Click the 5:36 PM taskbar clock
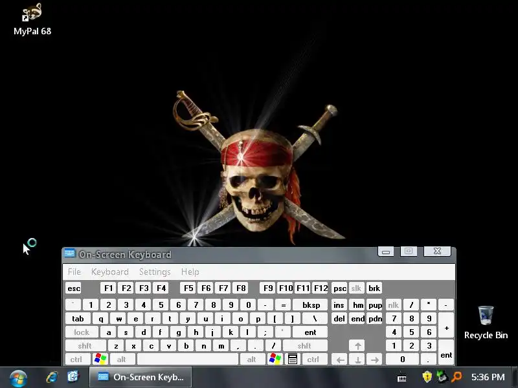Image resolution: width=518 pixels, height=388 pixels. (488, 377)
